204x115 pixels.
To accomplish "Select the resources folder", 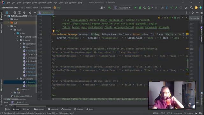I will (23, 89).
